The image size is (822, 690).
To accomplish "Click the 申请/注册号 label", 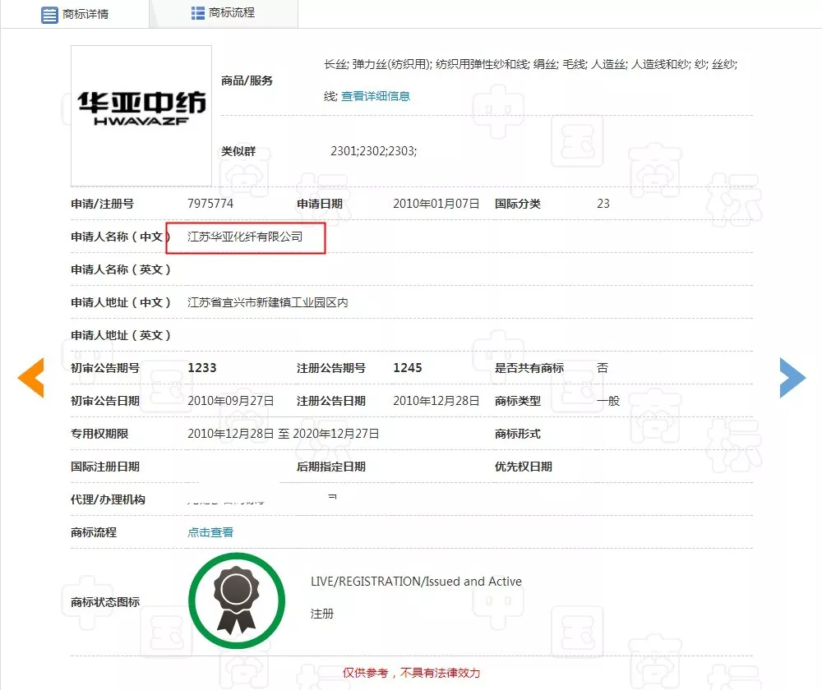I will (x=102, y=204).
